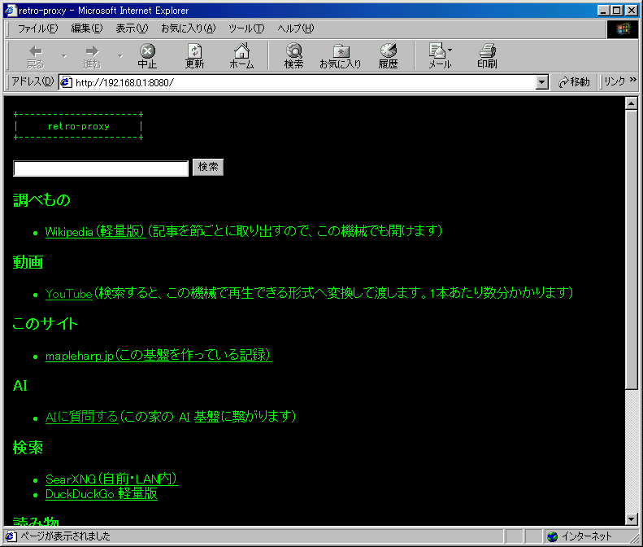The image size is (643, 547).
Task: Open the ファイル(F) menu
Action: [x=37, y=28]
